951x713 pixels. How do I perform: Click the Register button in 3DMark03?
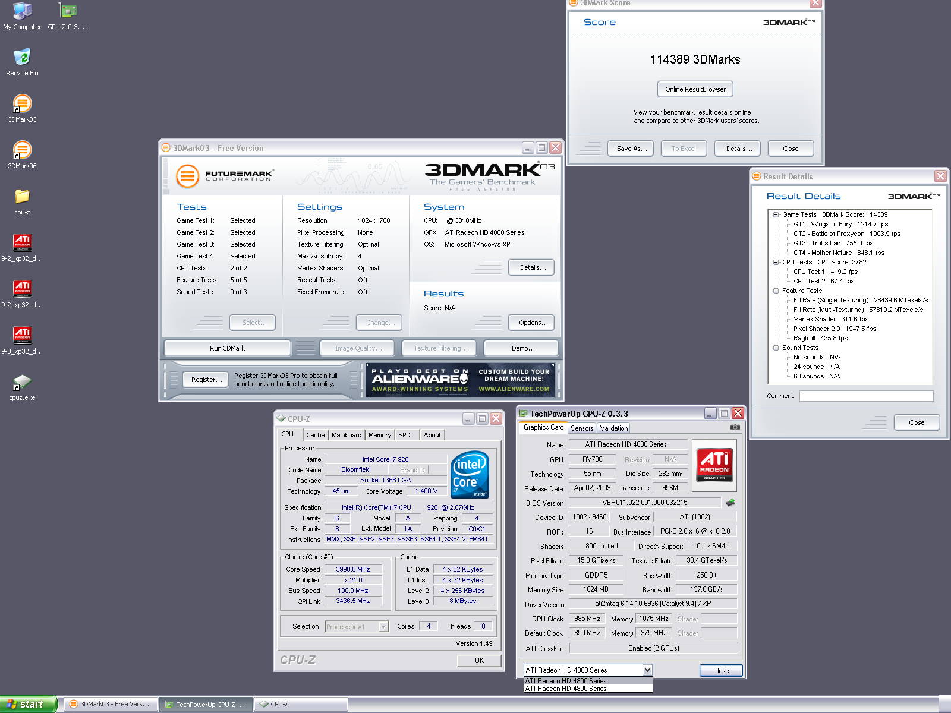[206, 380]
